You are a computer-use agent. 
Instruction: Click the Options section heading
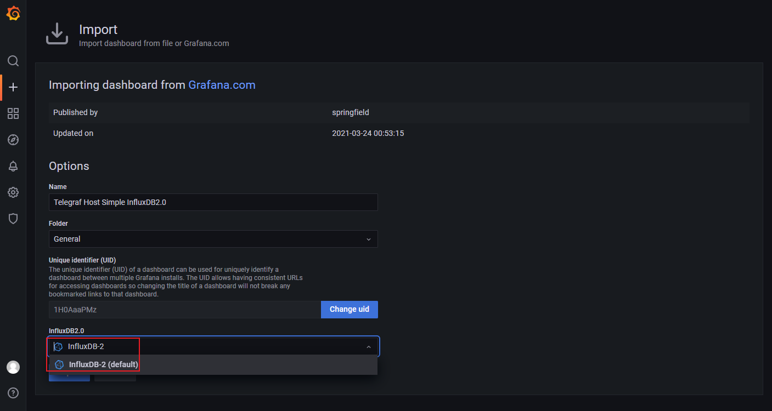tap(69, 166)
